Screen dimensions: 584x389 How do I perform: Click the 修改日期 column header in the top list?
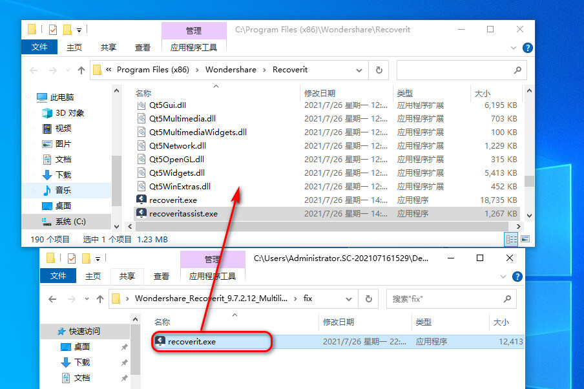[x=320, y=93]
